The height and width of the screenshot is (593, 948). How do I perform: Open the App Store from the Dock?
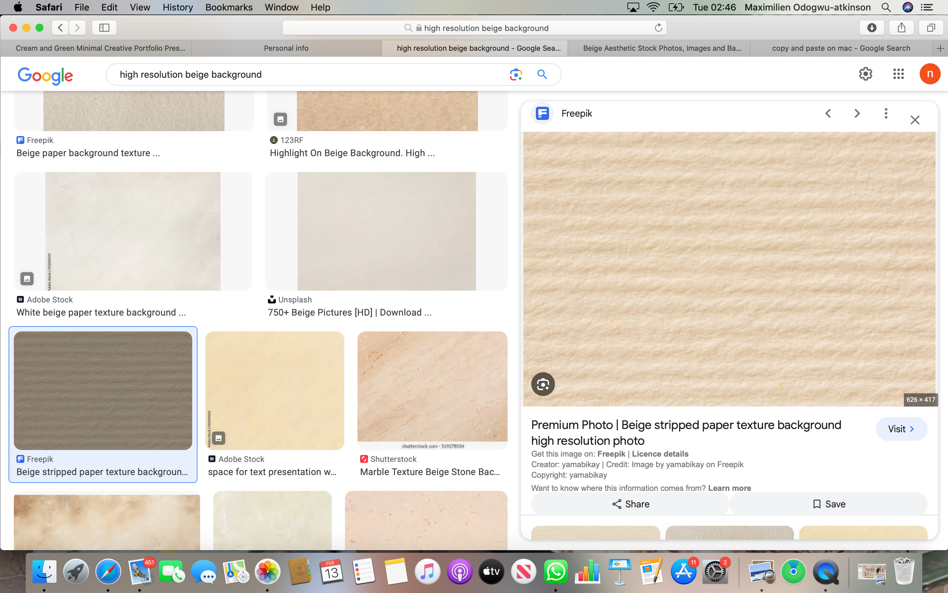tap(683, 572)
